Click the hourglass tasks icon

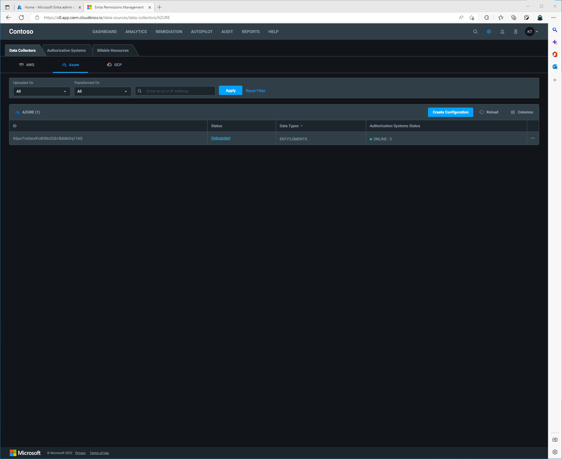[x=516, y=32]
